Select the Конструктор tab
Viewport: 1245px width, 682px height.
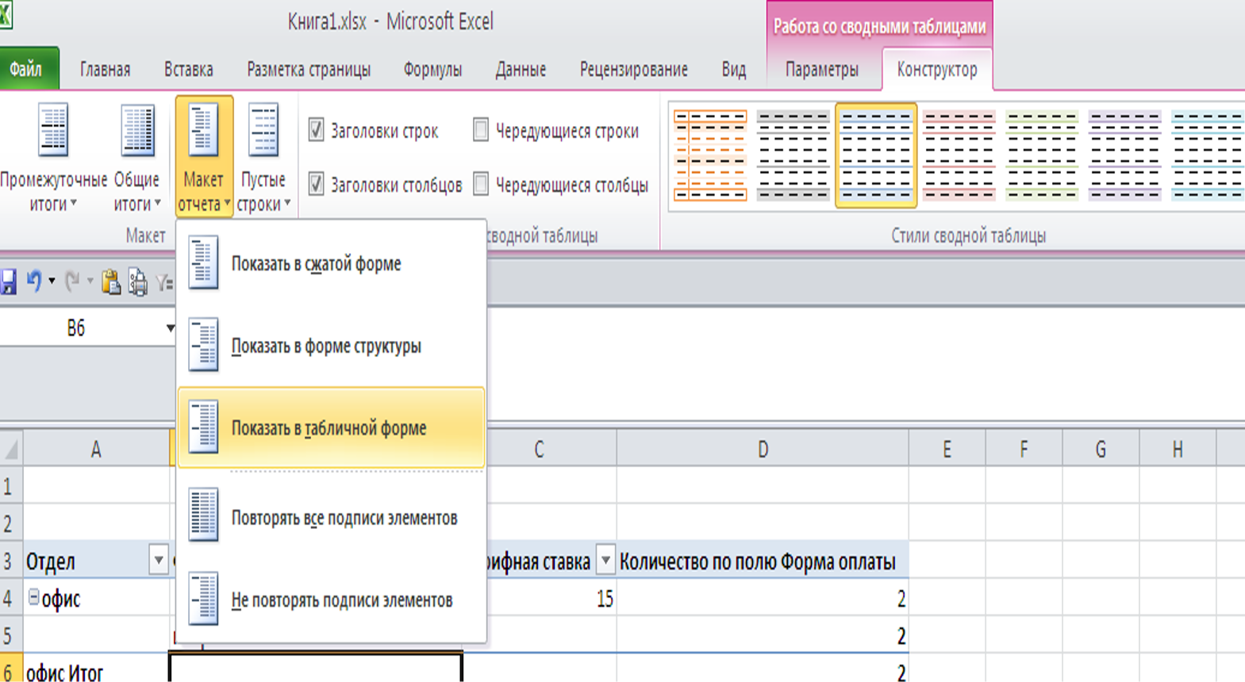937,70
